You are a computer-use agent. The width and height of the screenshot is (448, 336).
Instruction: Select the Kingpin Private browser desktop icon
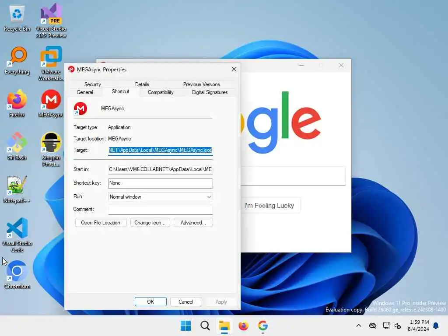(51, 149)
